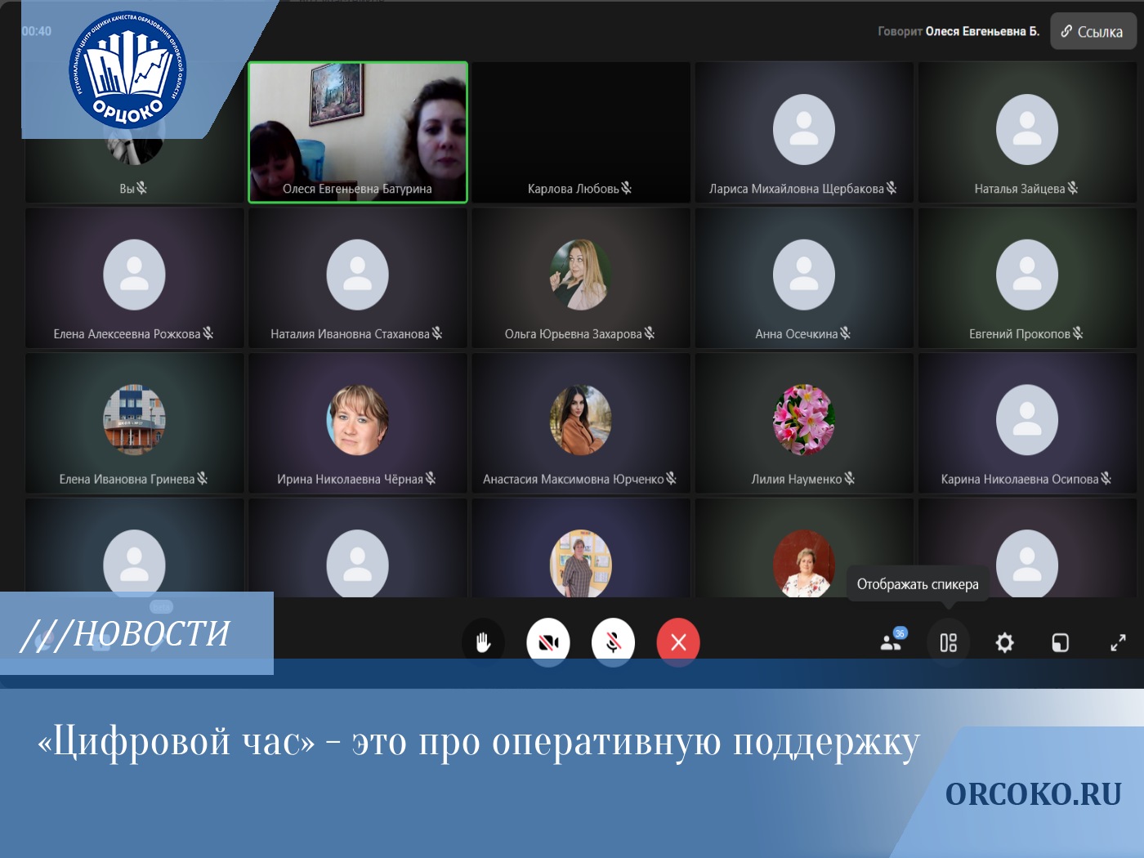The height and width of the screenshot is (858, 1144).
Task: Open settings gear icon
Action: click(x=1004, y=642)
